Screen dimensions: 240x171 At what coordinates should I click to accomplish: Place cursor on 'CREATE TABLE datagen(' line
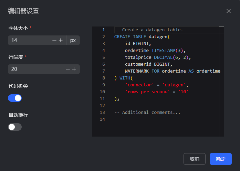coord(142,37)
